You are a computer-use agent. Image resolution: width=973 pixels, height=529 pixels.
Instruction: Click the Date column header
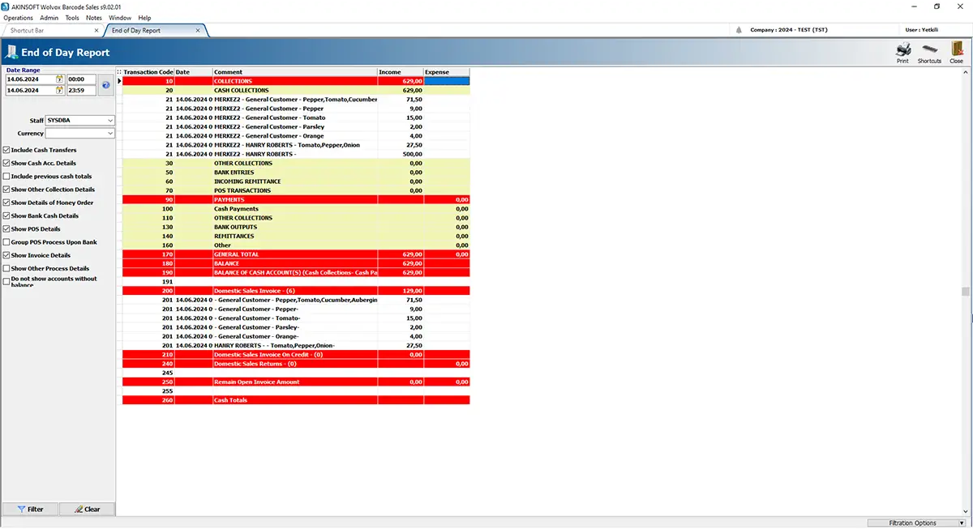tap(194, 72)
